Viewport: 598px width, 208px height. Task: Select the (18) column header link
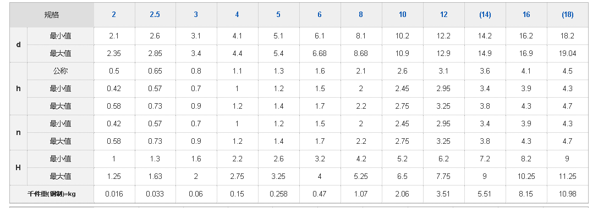point(568,15)
